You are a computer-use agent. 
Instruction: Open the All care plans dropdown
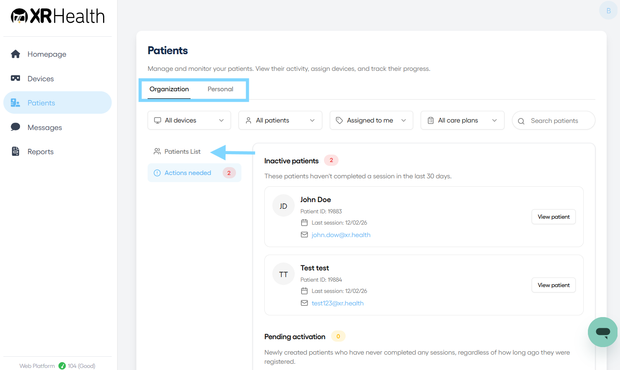pos(462,120)
